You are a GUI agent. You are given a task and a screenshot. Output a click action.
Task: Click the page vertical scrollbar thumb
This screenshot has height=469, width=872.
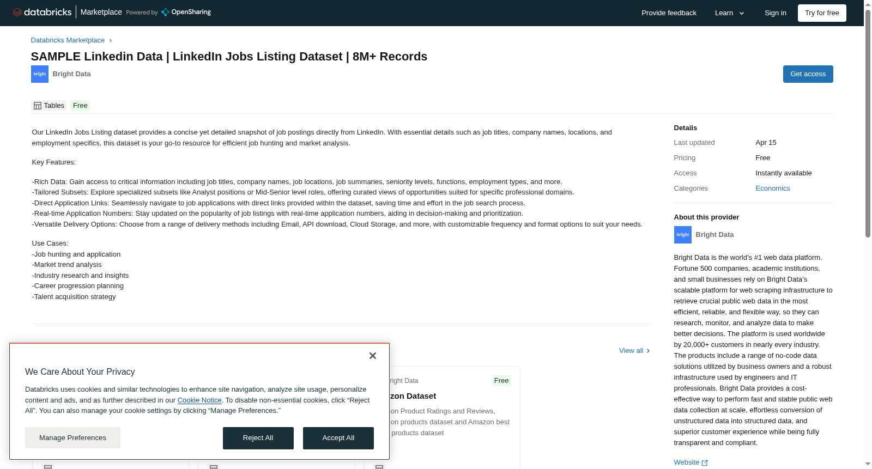click(x=868, y=123)
